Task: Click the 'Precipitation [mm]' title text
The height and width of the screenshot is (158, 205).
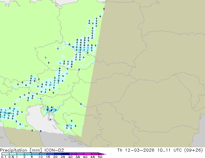Action: point(21,150)
